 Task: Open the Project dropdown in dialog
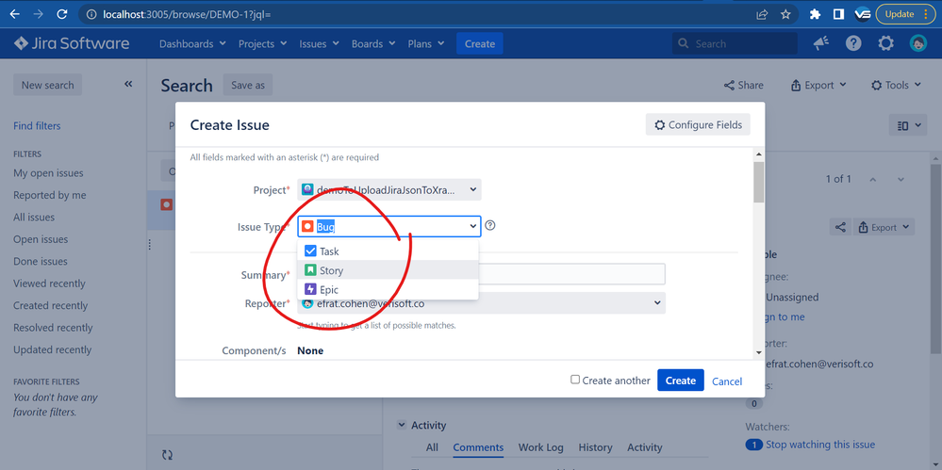click(389, 189)
